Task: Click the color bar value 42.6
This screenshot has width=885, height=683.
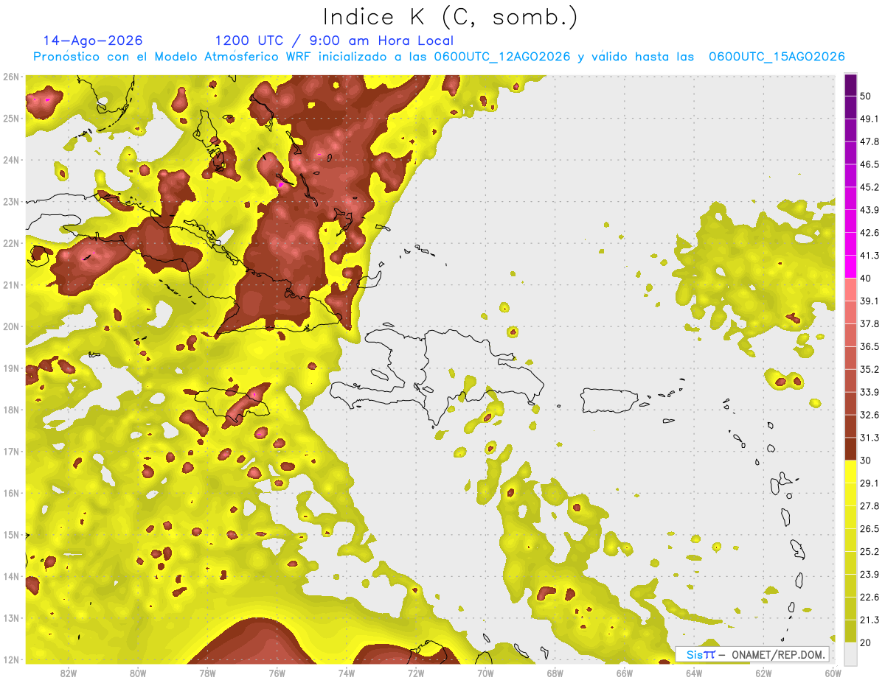Action: (x=870, y=233)
